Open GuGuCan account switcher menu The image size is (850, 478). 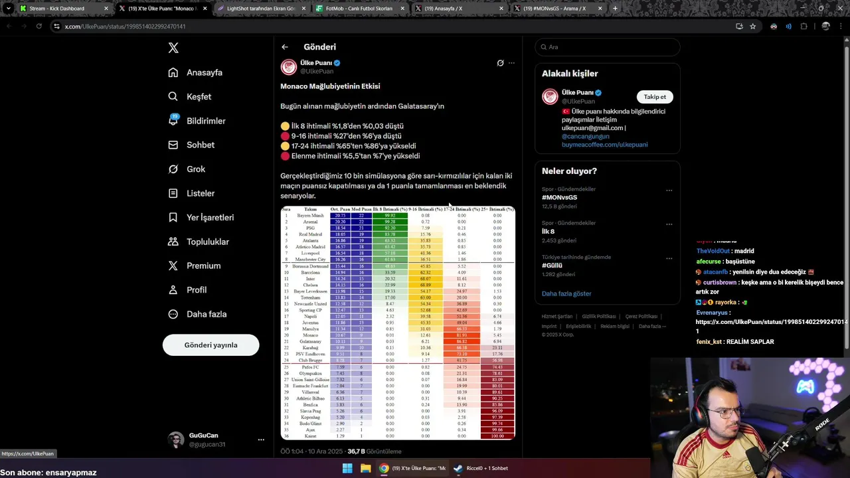coord(261,439)
